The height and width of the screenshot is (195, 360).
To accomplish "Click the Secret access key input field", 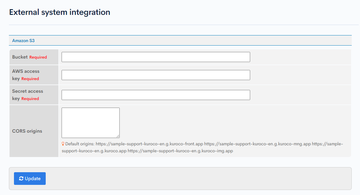I will [x=156, y=95].
